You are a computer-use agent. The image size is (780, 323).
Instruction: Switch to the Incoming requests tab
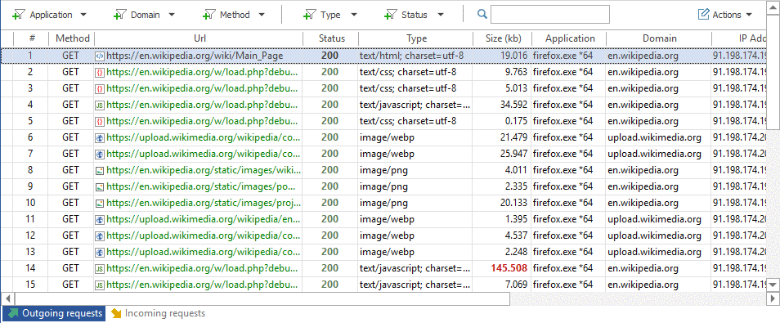click(158, 313)
